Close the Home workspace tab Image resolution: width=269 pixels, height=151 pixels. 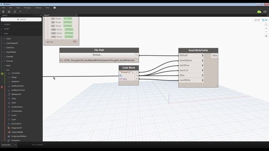(x=76, y=15)
